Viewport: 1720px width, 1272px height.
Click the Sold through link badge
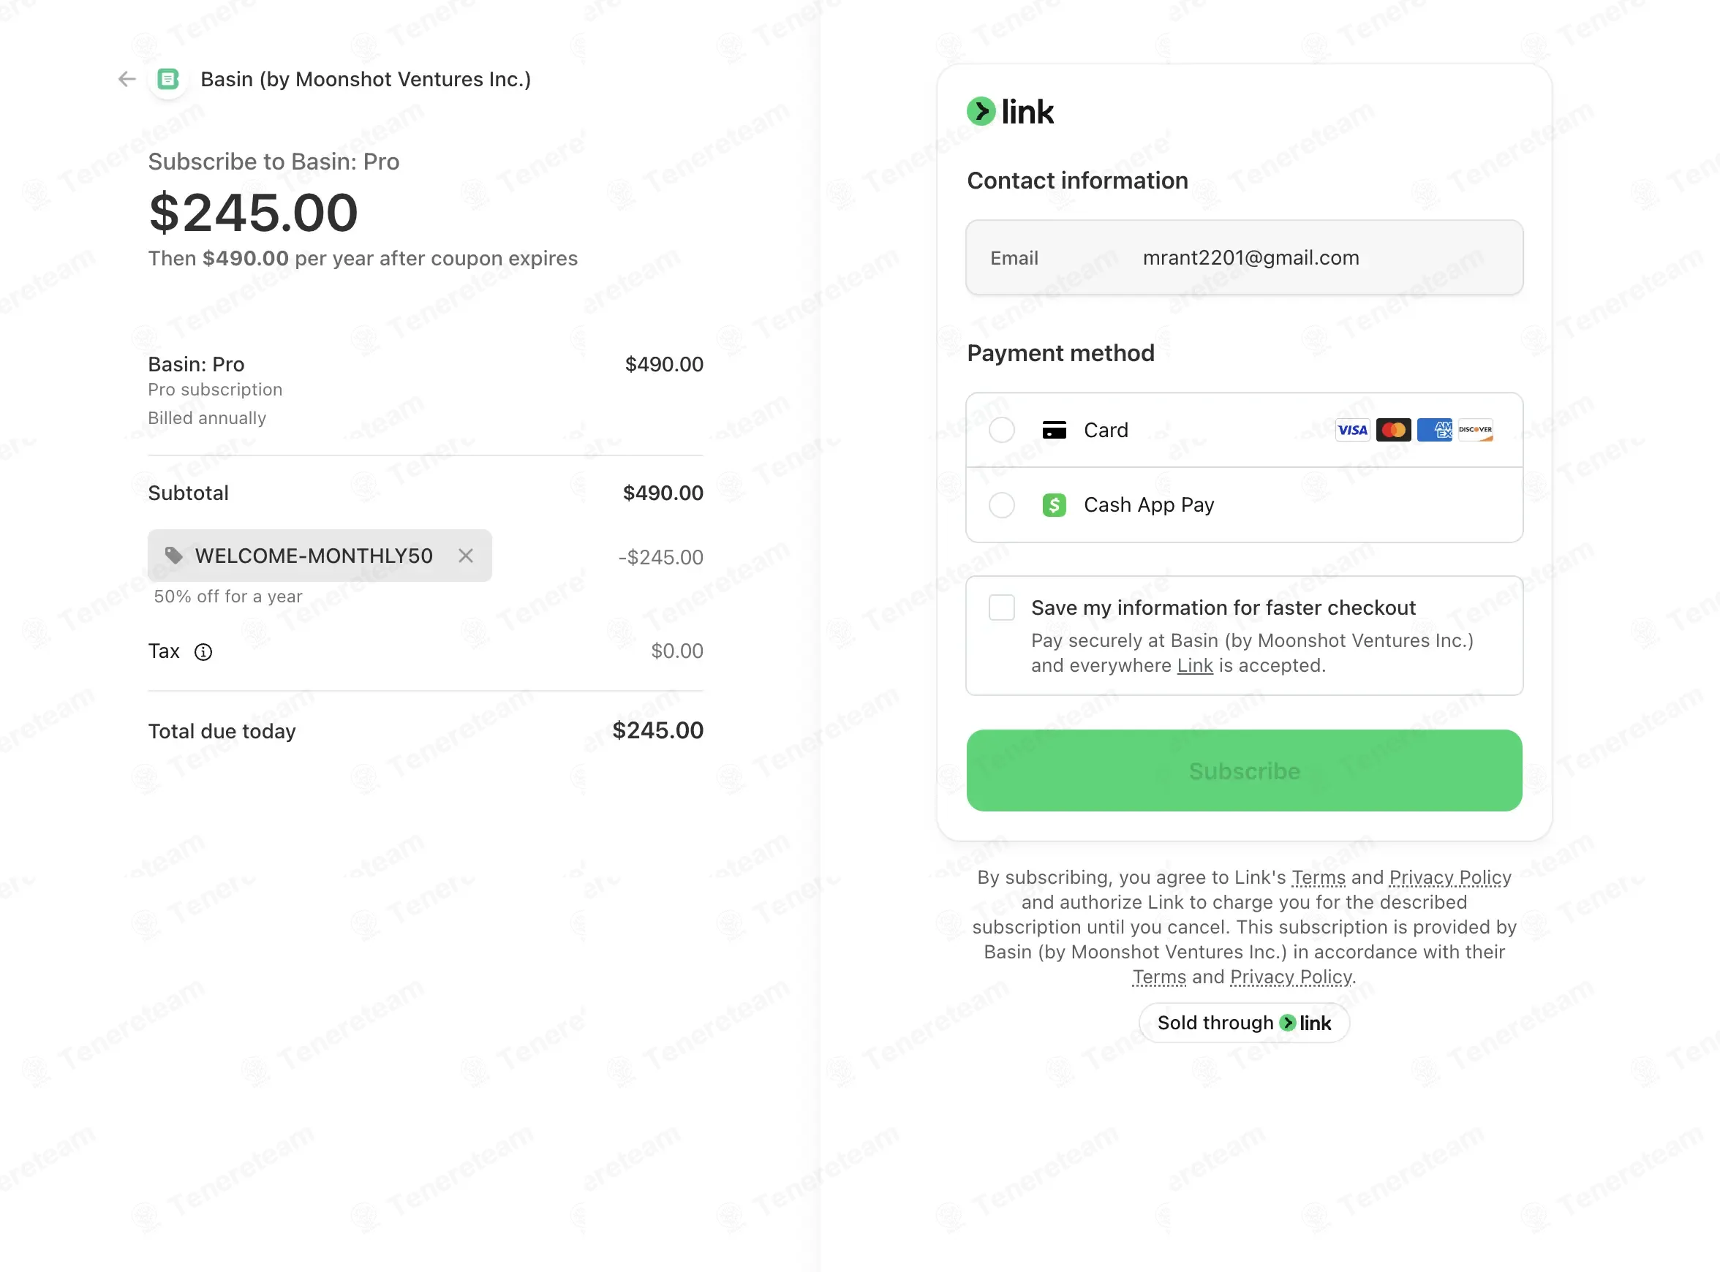(x=1244, y=1023)
